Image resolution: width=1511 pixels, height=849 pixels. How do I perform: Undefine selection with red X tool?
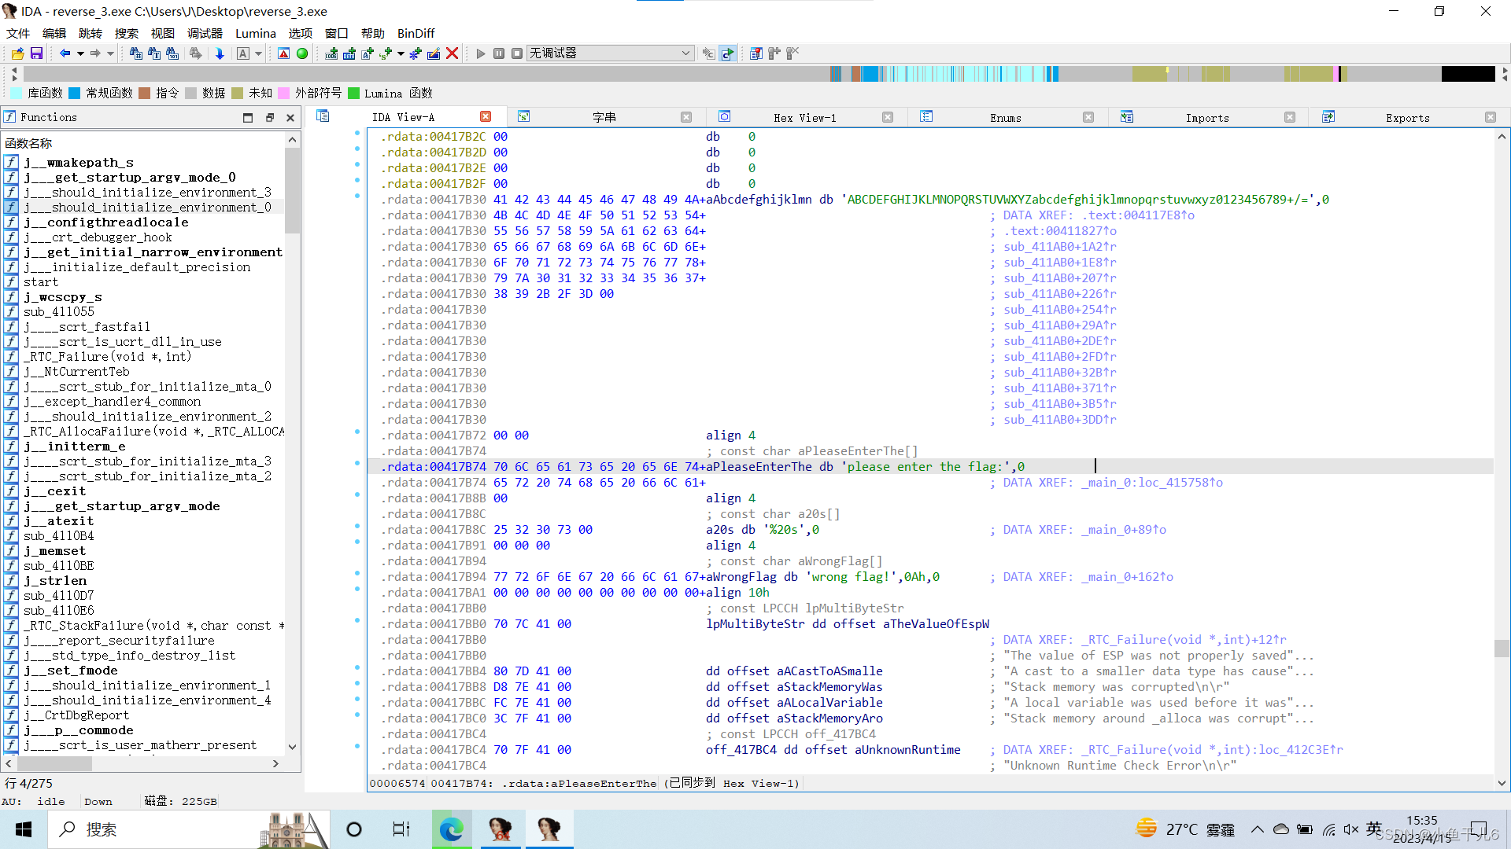pos(451,53)
